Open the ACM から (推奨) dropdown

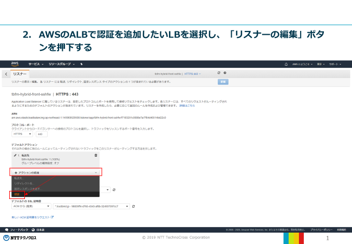[31, 206]
